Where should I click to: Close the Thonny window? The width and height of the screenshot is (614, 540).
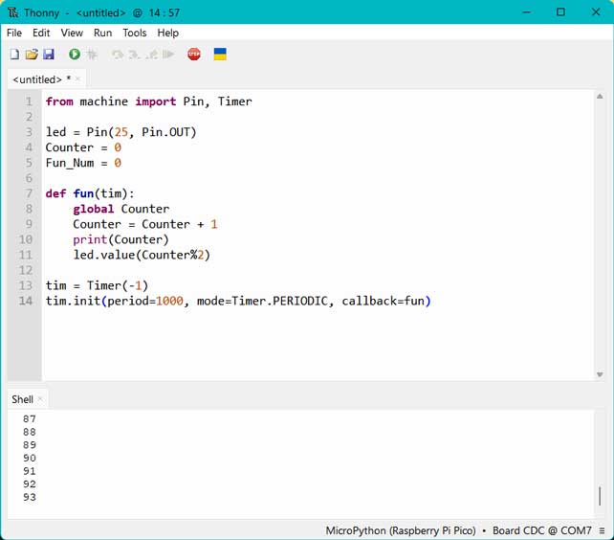596,12
